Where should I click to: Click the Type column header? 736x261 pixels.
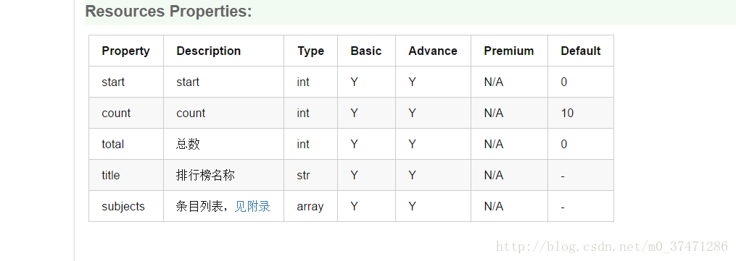point(311,51)
